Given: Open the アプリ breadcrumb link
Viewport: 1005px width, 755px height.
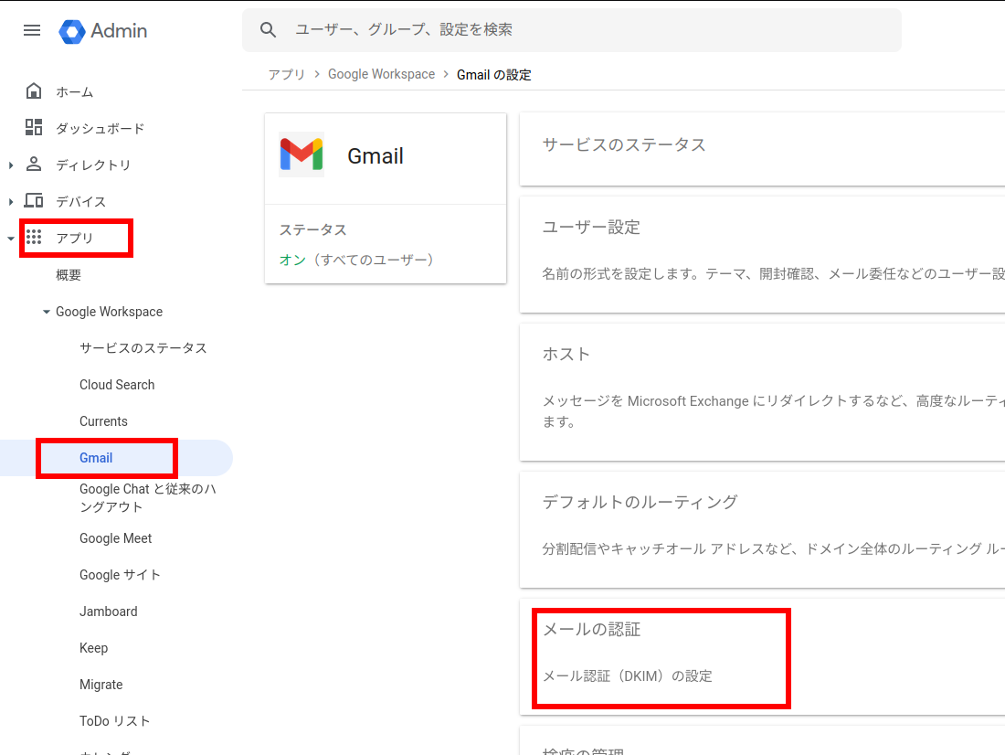Looking at the screenshot, I should click(x=286, y=74).
